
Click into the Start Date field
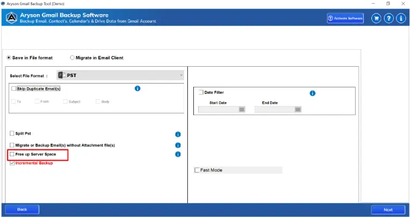(219, 110)
